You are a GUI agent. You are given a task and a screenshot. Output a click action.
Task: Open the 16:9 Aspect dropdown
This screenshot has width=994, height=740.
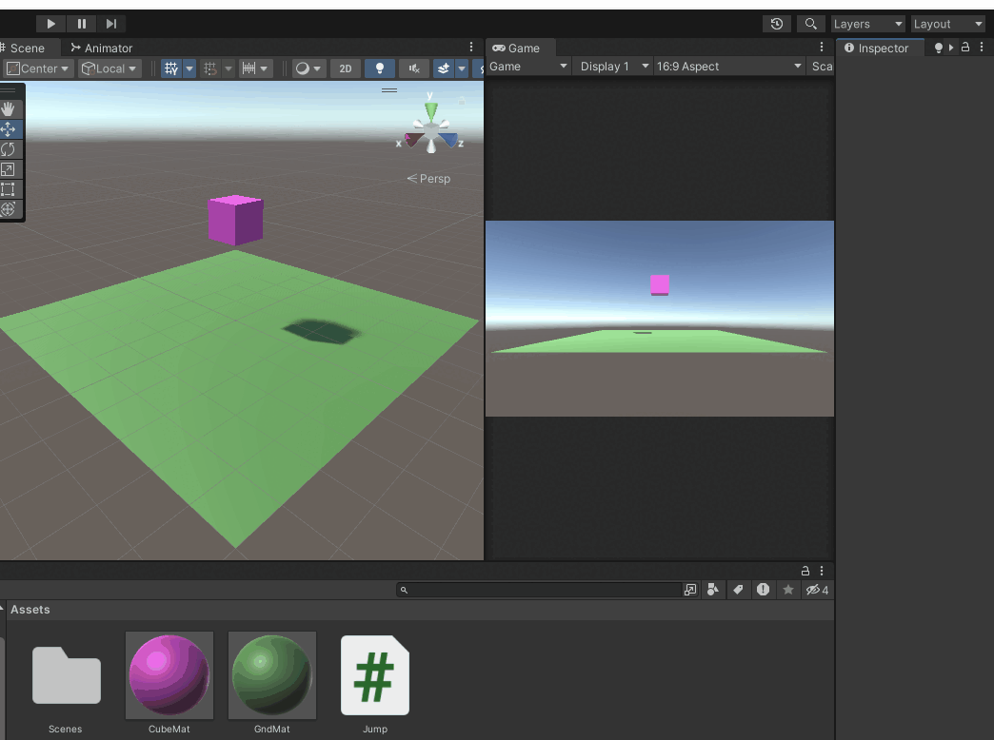pyautogui.click(x=729, y=67)
